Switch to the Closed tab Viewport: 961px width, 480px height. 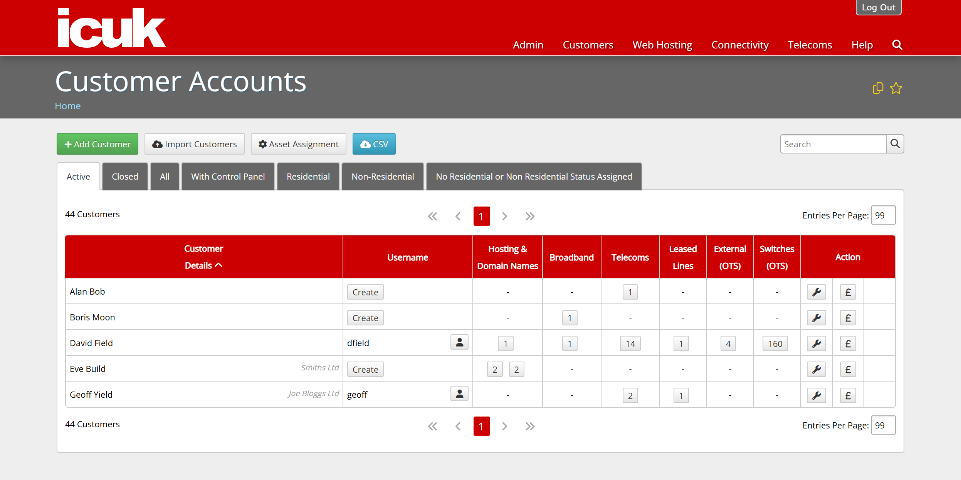[x=125, y=177]
